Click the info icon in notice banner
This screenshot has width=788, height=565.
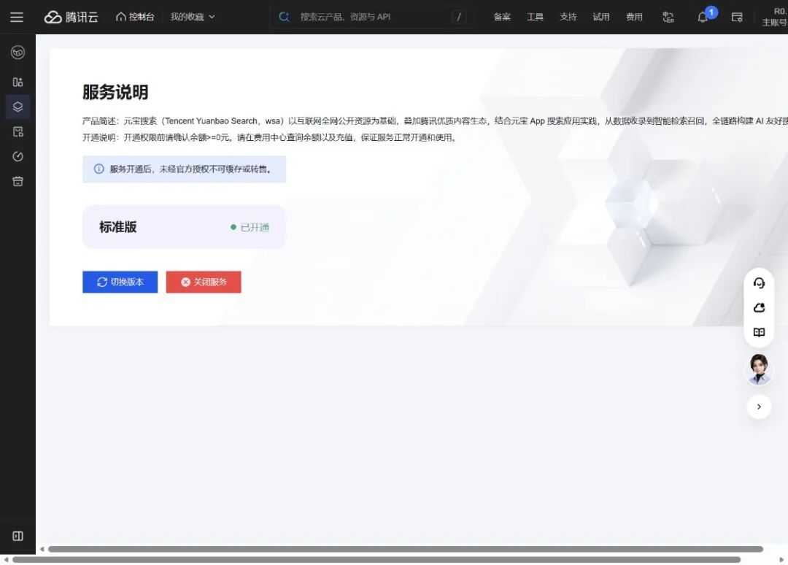pos(99,169)
